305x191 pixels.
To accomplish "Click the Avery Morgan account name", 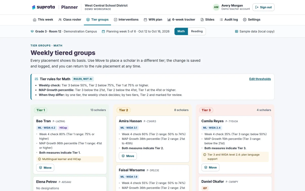I will coord(232,5).
